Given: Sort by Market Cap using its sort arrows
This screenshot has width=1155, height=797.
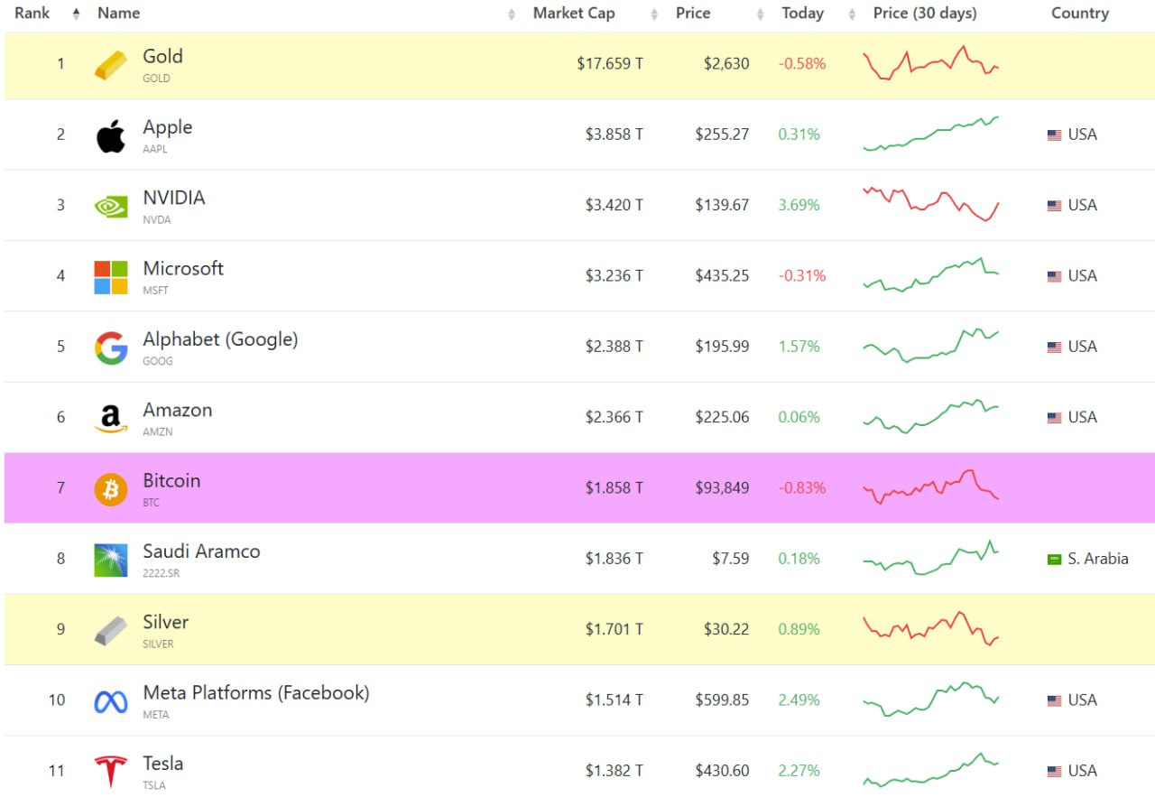Looking at the screenshot, I should pyautogui.click(x=654, y=14).
